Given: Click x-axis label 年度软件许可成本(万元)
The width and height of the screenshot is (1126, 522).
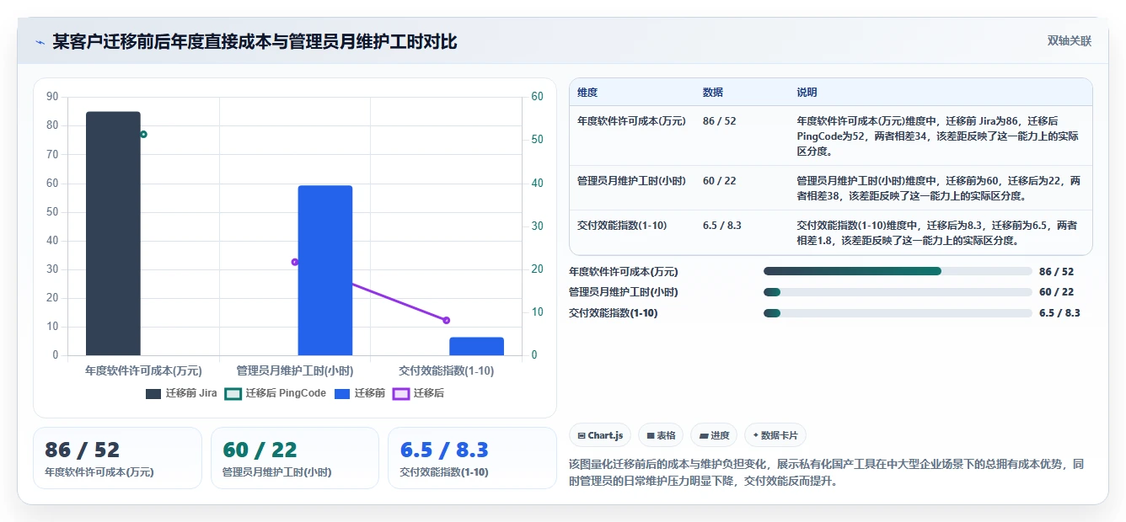Looking at the screenshot, I should coord(143,370).
